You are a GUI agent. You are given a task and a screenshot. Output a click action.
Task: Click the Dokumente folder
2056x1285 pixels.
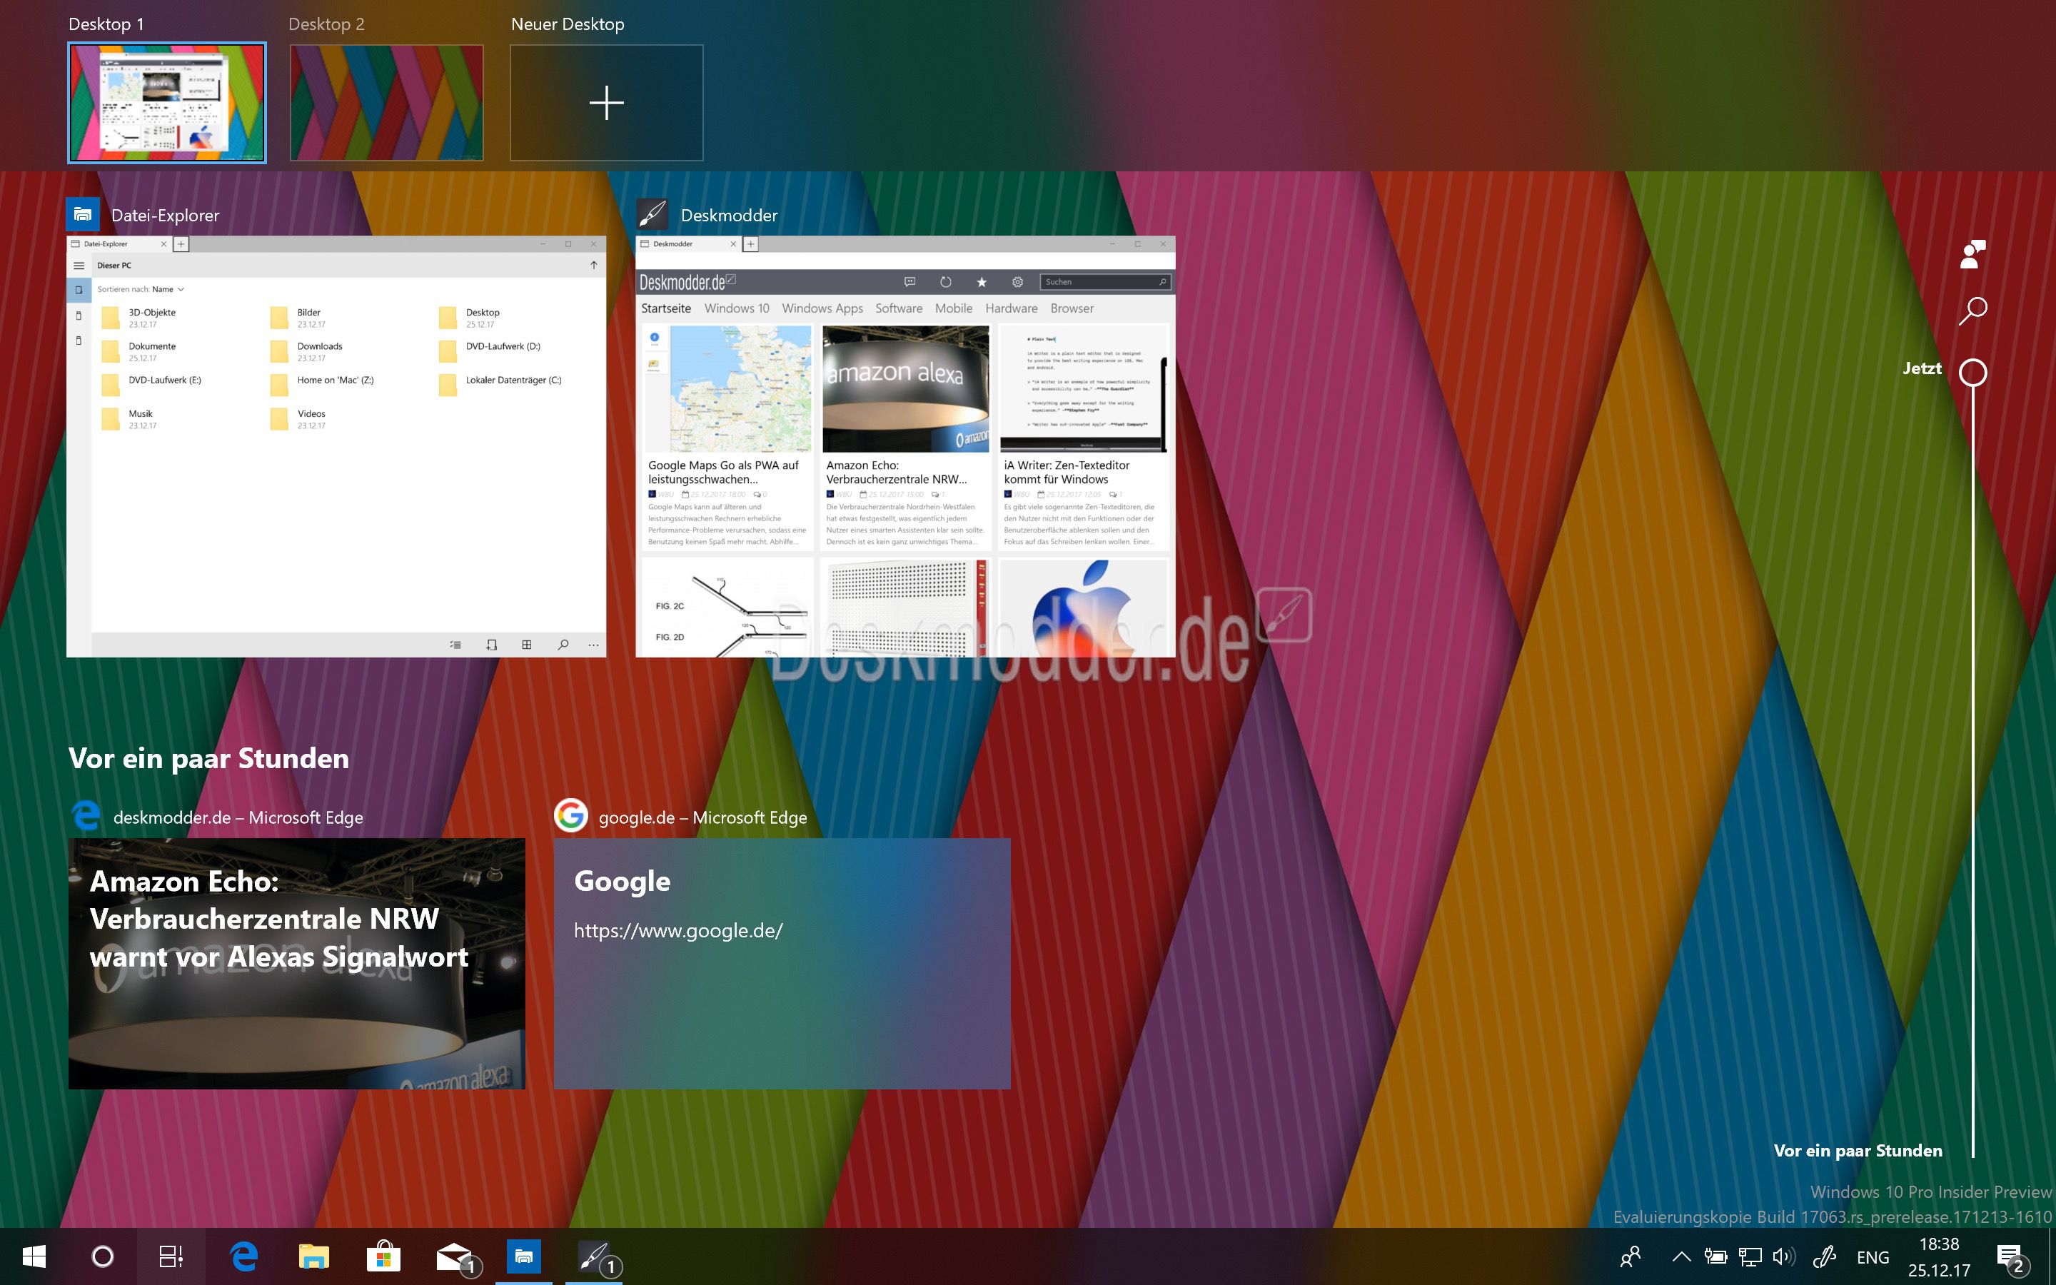coord(139,352)
